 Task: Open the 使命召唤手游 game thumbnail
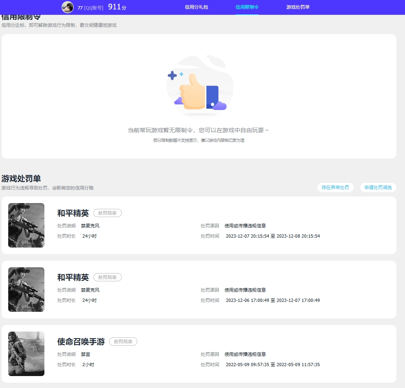pos(26,354)
